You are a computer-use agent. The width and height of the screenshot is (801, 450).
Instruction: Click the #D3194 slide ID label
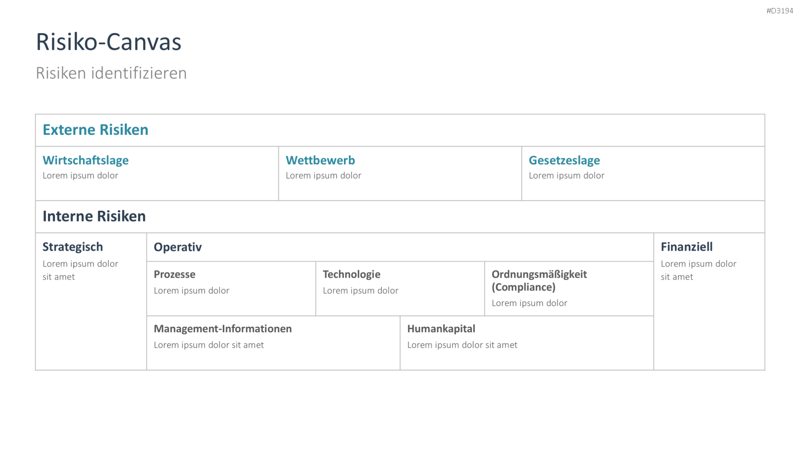click(x=780, y=11)
